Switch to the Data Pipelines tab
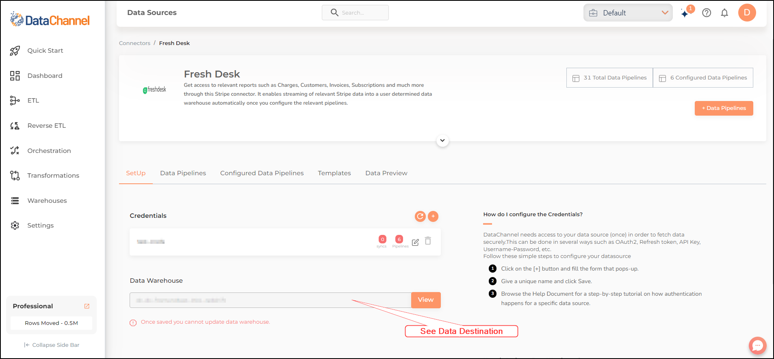Image resolution: width=774 pixels, height=359 pixels. (x=183, y=173)
